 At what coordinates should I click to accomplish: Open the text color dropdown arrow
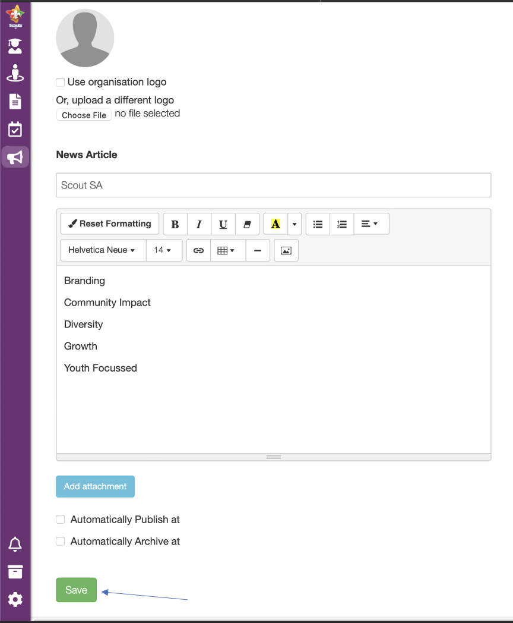(x=294, y=224)
